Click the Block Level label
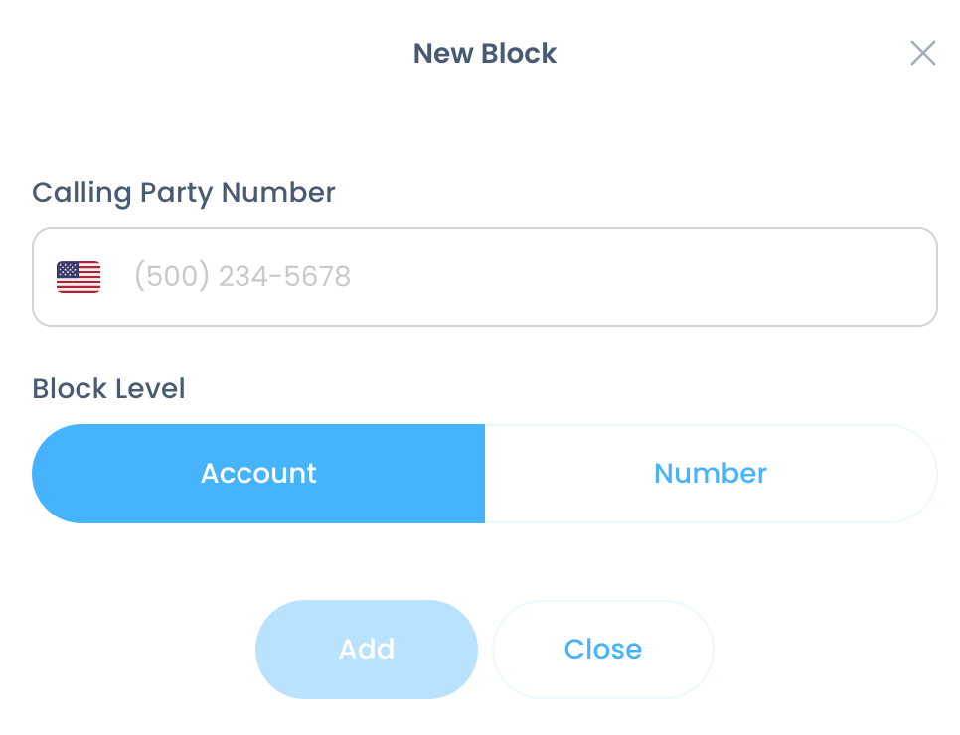 (108, 388)
